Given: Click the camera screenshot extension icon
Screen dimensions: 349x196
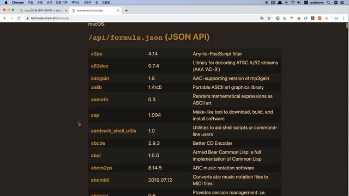Looking at the screenshot, I should (x=285, y=18).
